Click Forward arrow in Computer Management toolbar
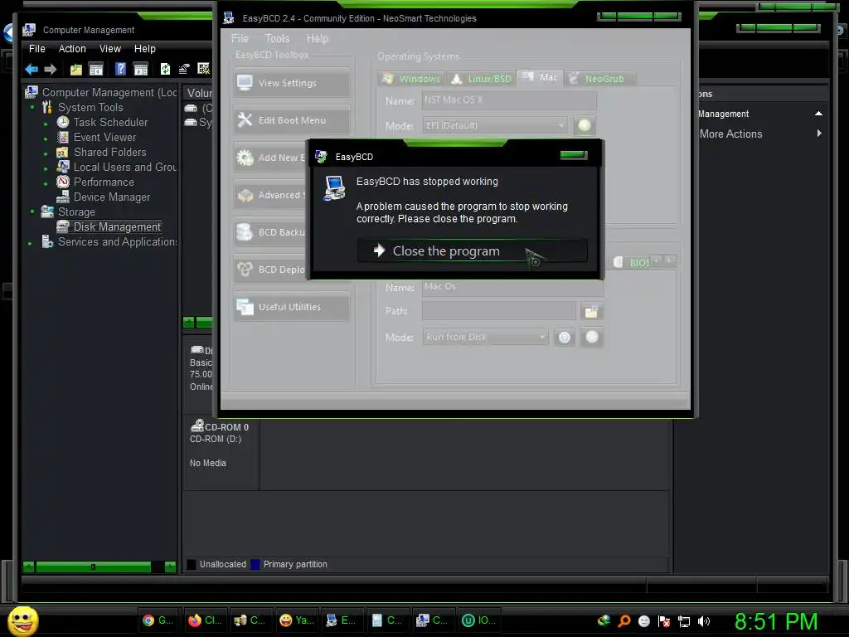 pyautogui.click(x=51, y=69)
